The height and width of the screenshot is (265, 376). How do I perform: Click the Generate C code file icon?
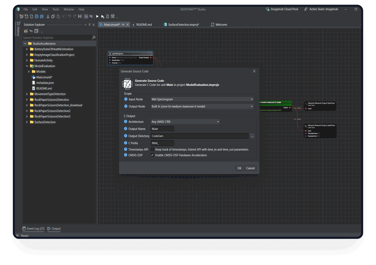pos(108,16)
